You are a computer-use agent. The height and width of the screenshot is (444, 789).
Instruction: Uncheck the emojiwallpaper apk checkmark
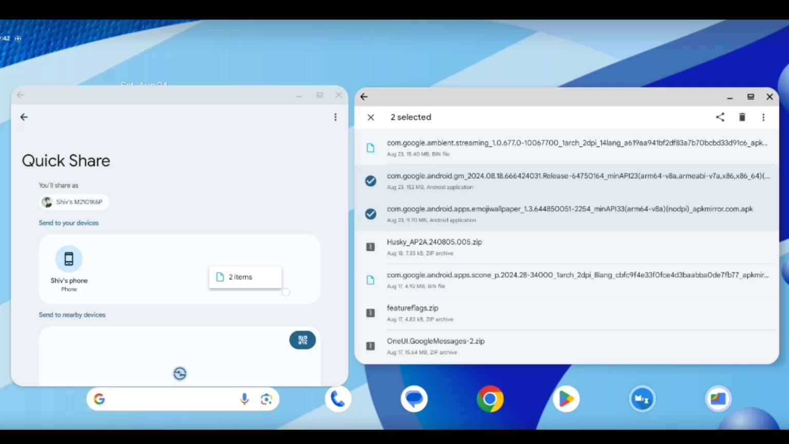pyautogui.click(x=370, y=214)
